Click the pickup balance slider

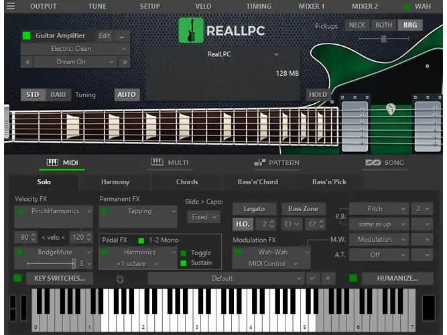(384, 38)
